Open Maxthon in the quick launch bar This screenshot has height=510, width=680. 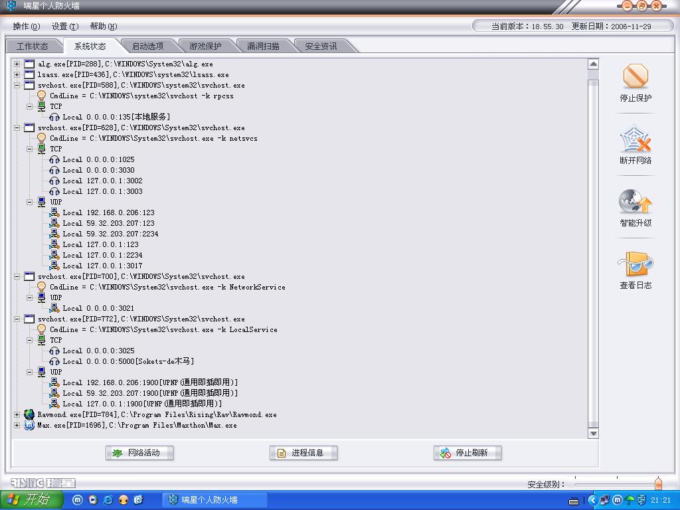coord(77,499)
